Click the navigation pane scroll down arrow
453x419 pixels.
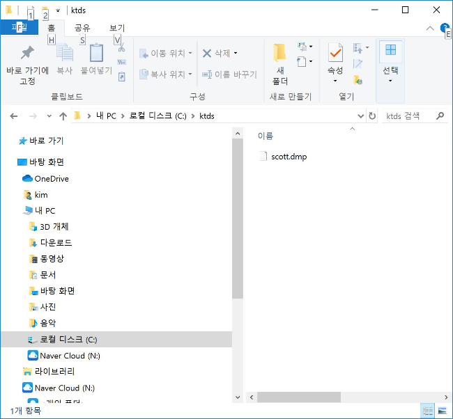coord(238,397)
